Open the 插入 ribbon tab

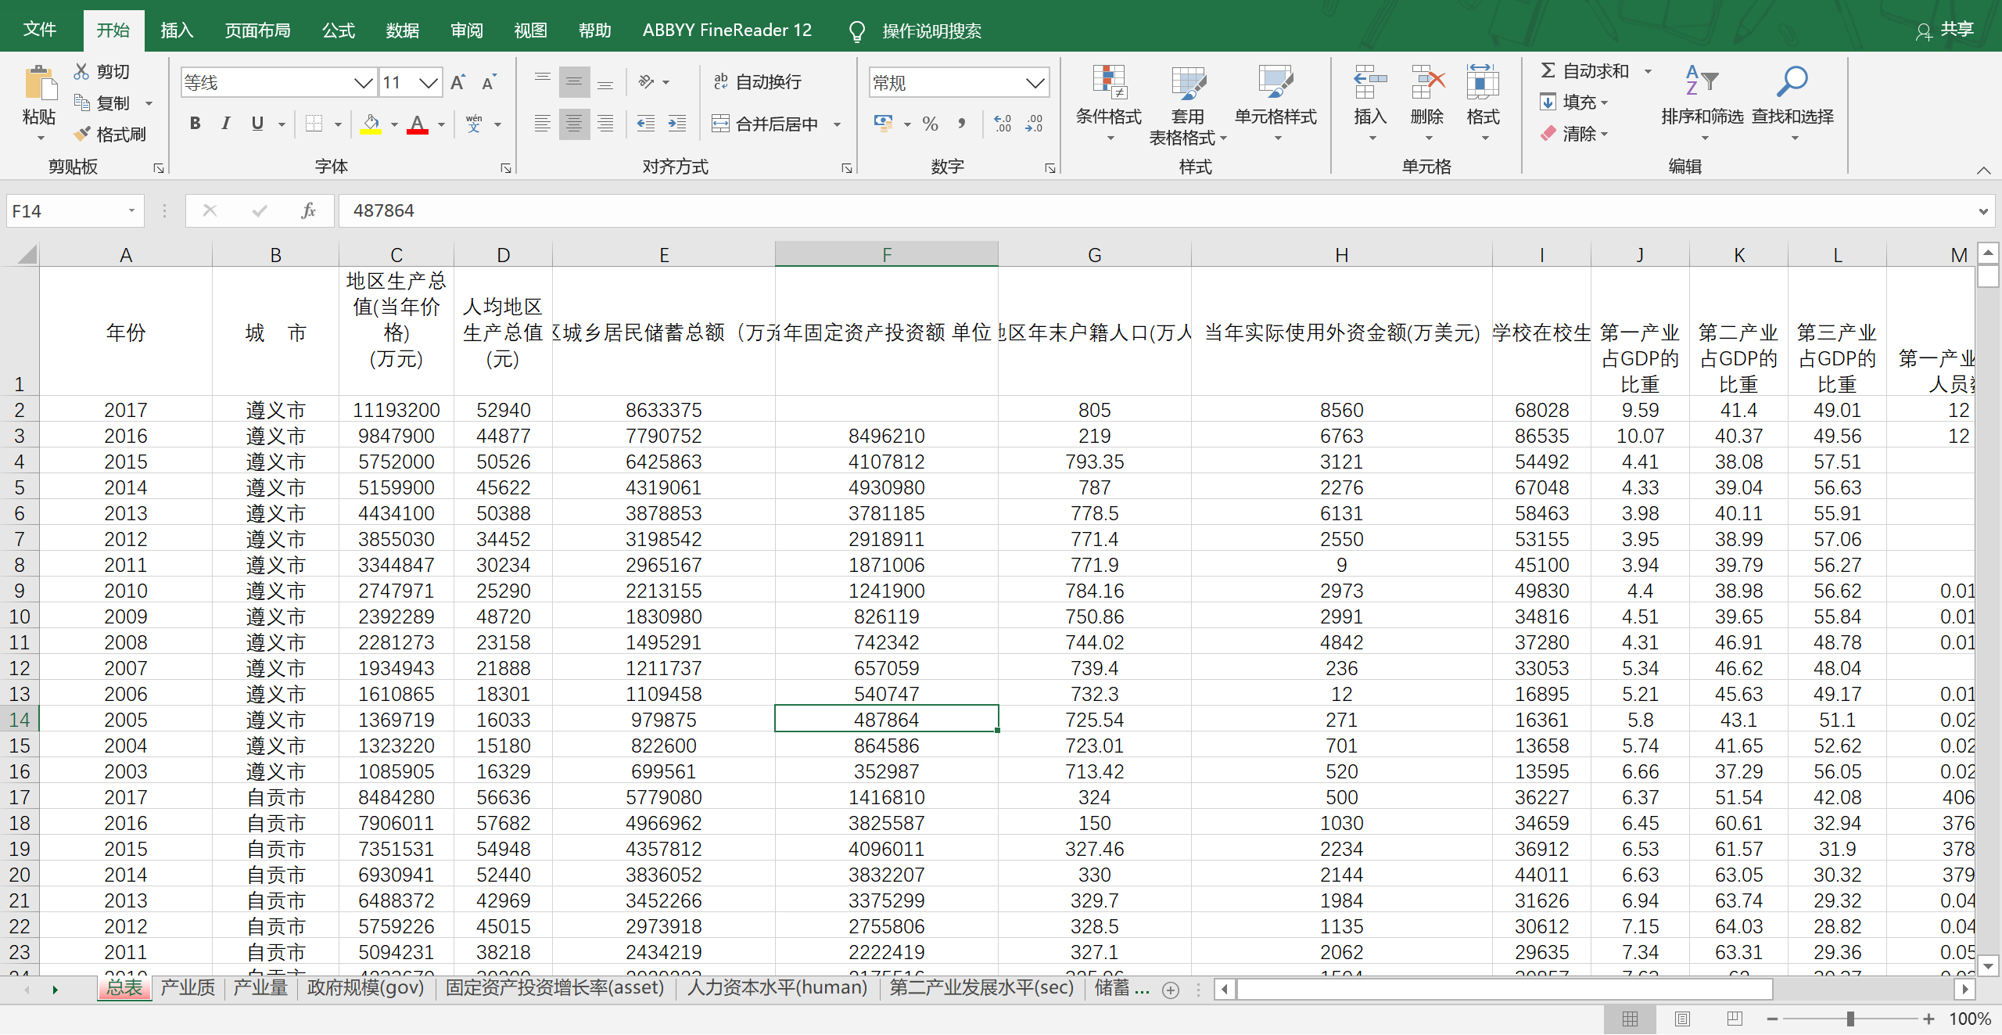(177, 31)
